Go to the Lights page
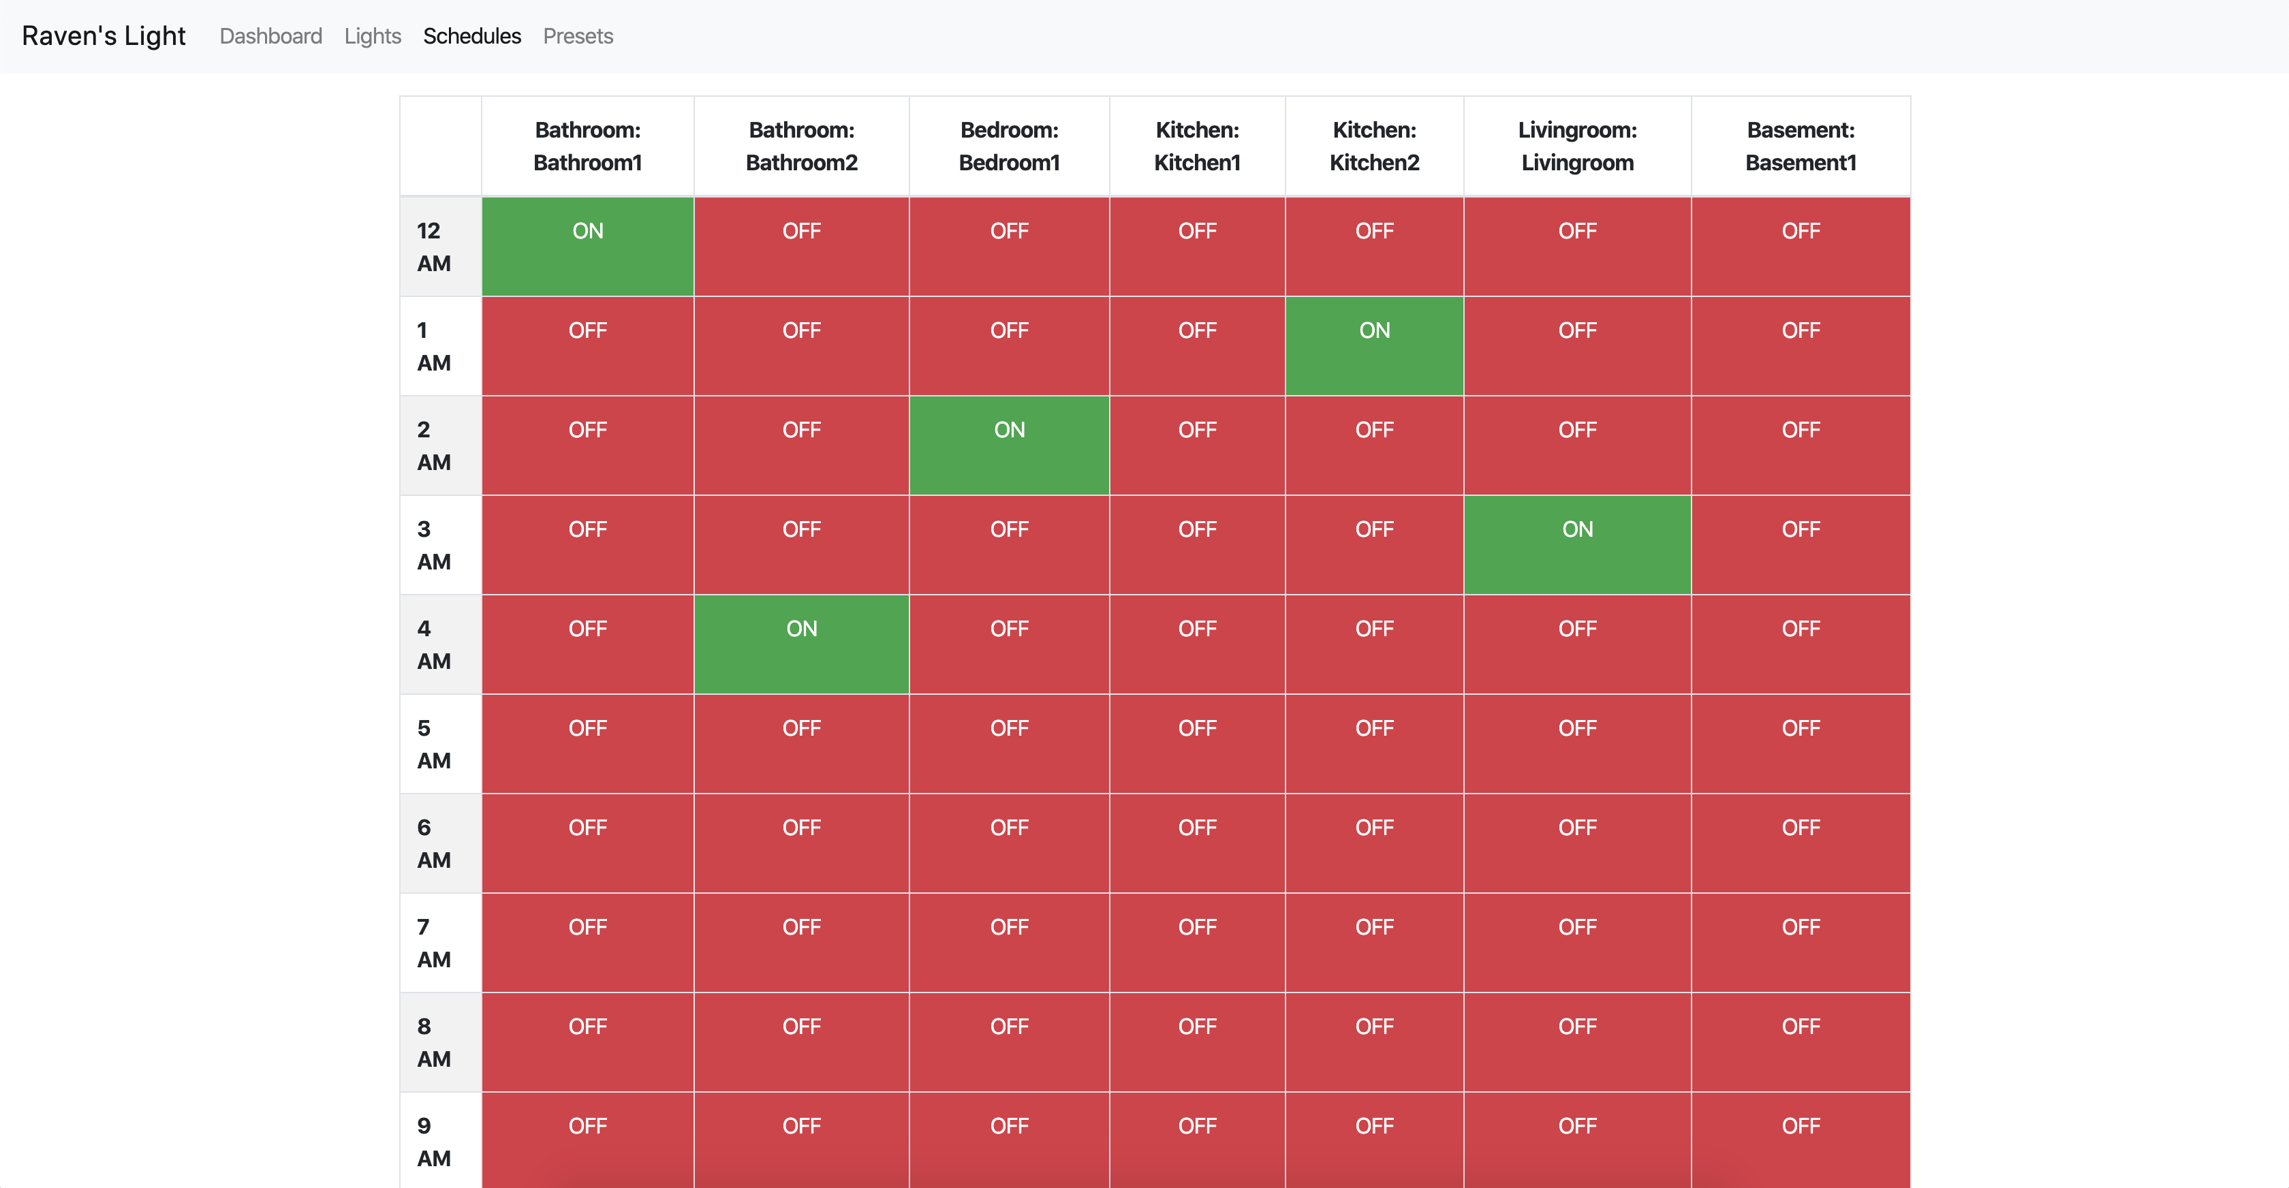The height and width of the screenshot is (1188, 2289). point(373,36)
